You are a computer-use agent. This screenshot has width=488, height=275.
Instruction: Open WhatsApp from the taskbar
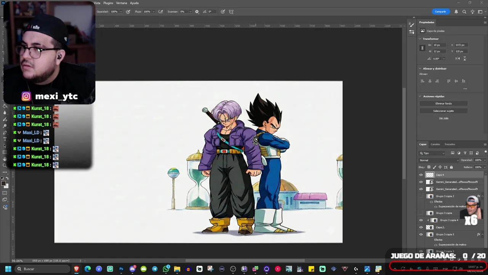[x=166, y=269]
